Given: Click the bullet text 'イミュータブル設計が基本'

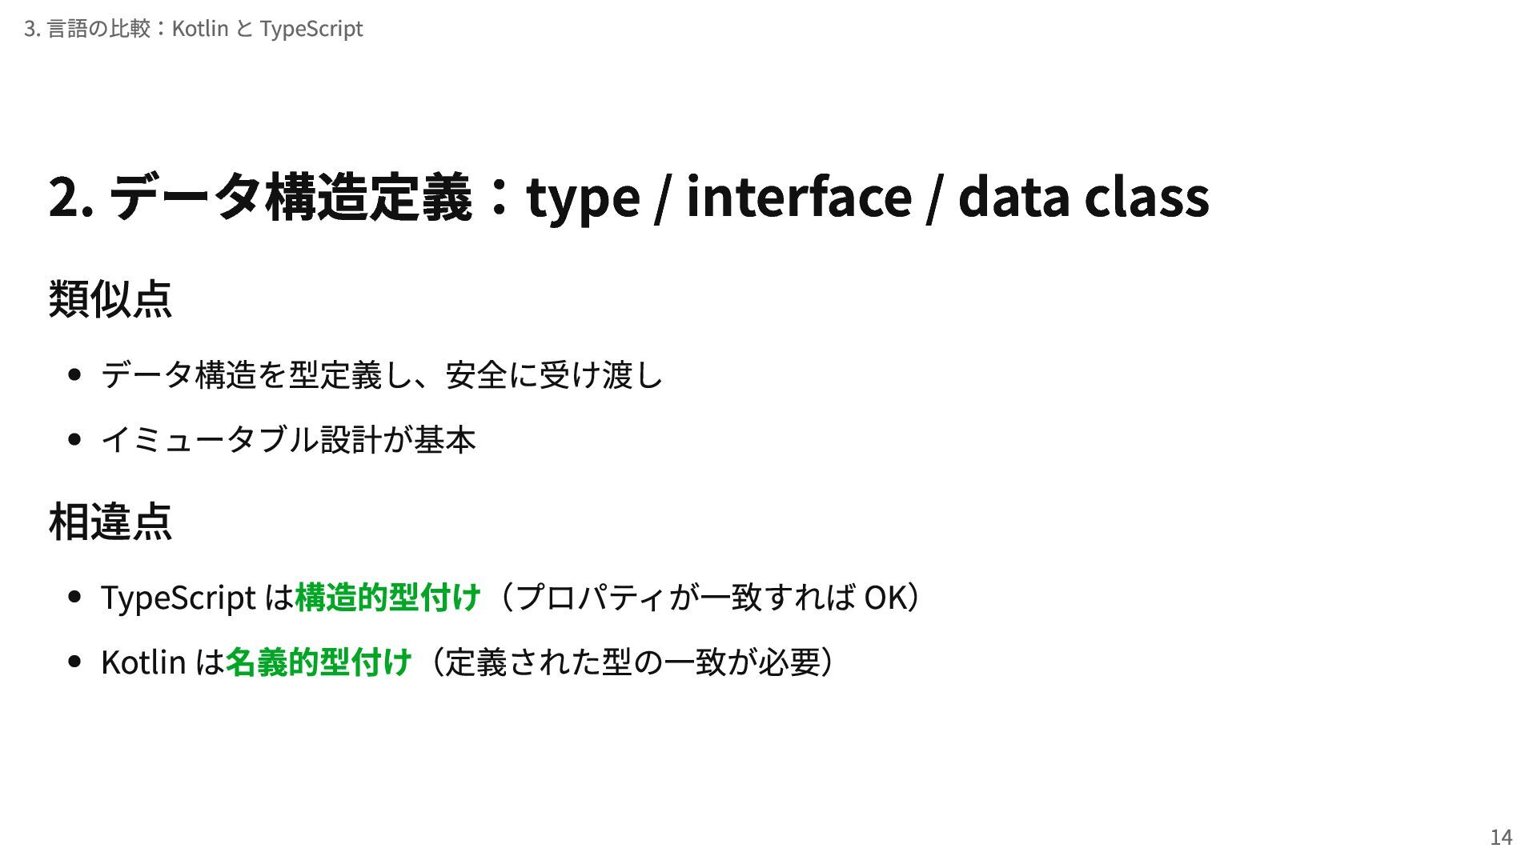Looking at the screenshot, I should click(288, 440).
